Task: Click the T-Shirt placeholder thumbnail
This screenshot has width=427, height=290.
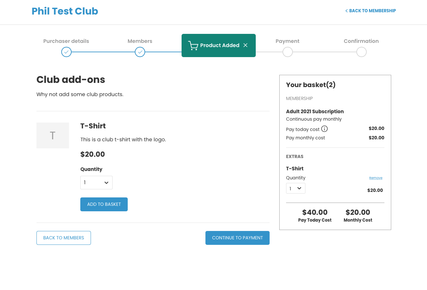Action: (x=53, y=135)
